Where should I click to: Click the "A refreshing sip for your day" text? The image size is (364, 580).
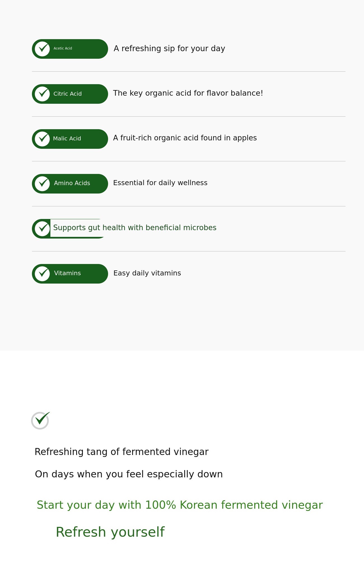(x=169, y=49)
